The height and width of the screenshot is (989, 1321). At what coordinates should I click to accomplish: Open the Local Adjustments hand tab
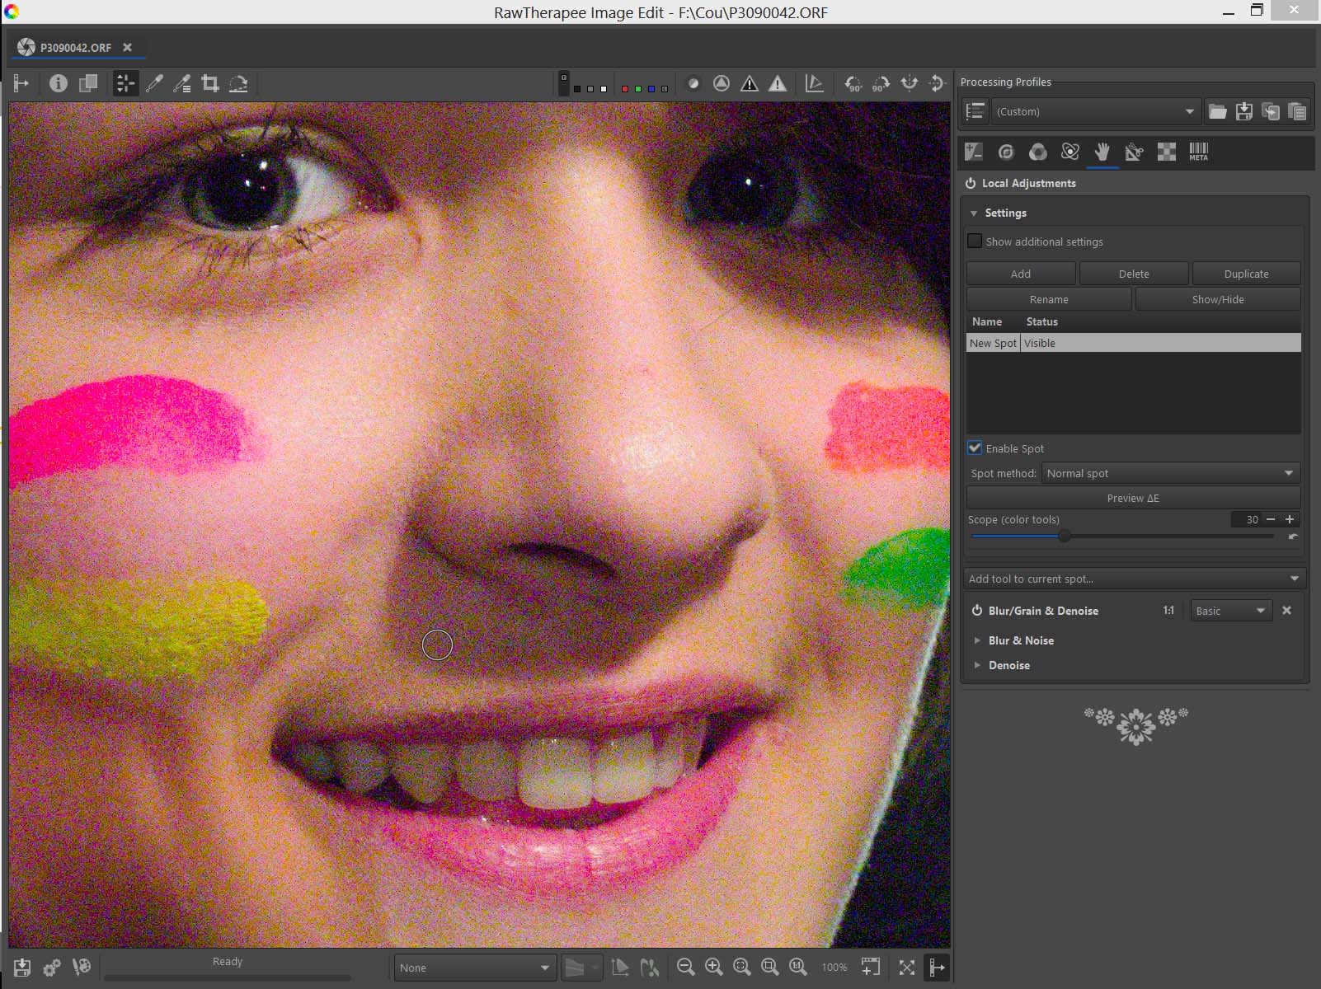(1102, 152)
